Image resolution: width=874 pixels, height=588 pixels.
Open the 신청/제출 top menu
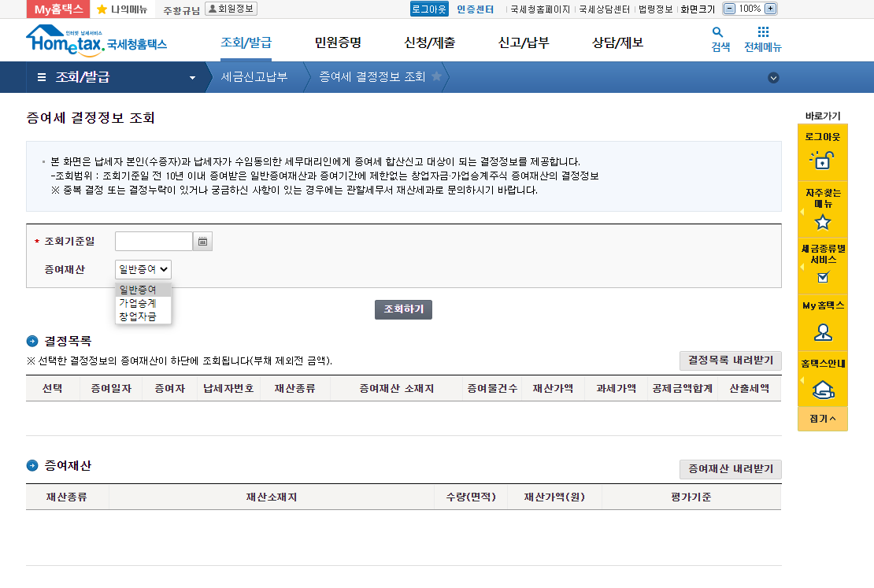click(x=429, y=43)
